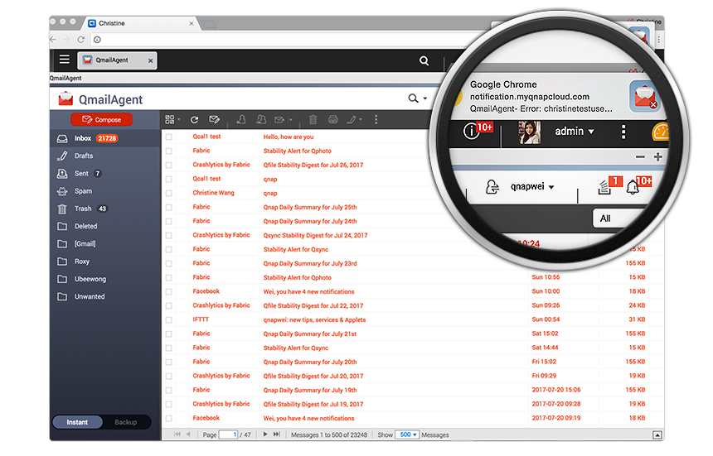The width and height of the screenshot is (713, 456).
Task: Click the info icon with 10+ badge
Action: pyautogui.click(x=471, y=131)
